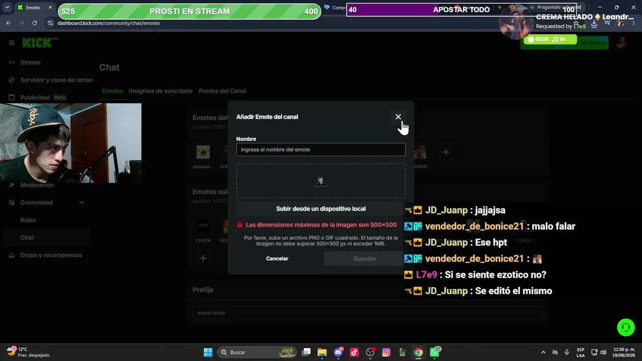Click the Kick logo

pyautogui.click(x=40, y=43)
